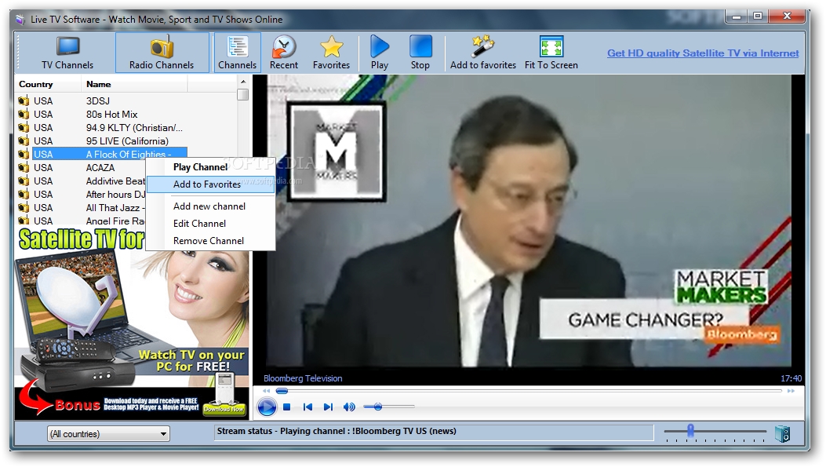Click the video playback area

click(x=529, y=221)
